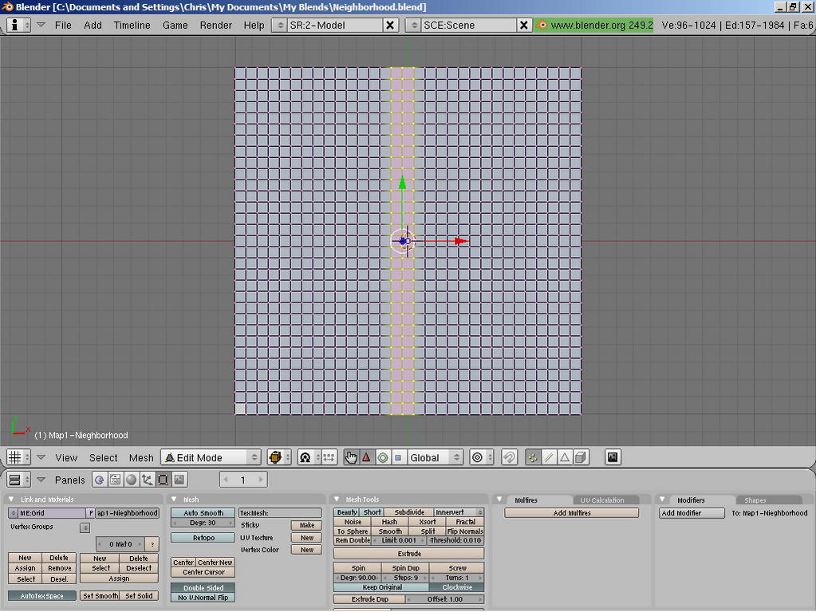Delete SCE:Scene with the X button

click(523, 25)
